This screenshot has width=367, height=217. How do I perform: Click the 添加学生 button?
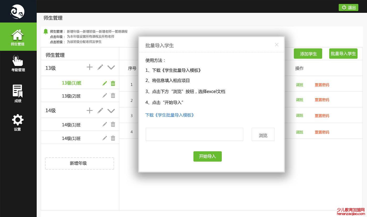click(x=308, y=54)
